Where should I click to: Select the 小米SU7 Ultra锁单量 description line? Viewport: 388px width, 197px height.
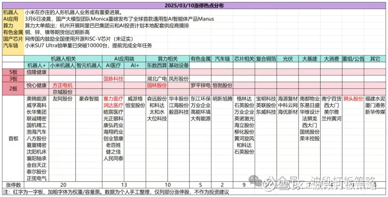click(88, 46)
